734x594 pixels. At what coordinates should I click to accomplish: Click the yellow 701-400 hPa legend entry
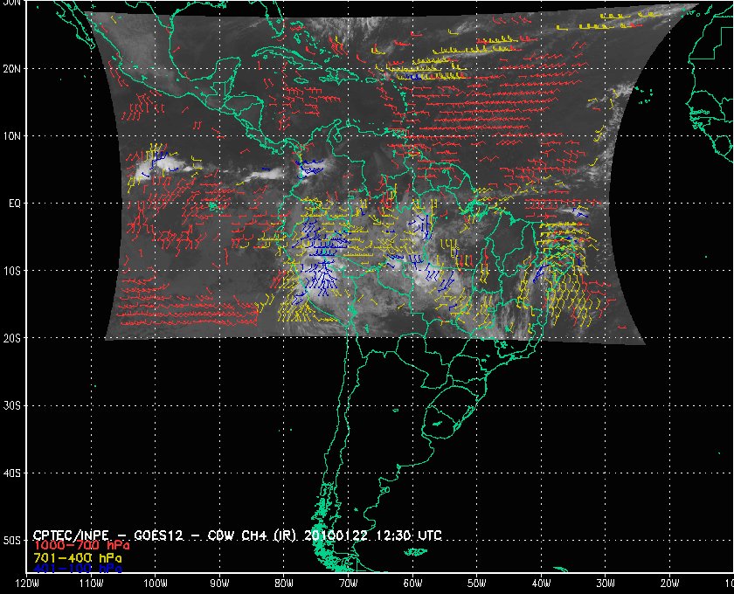click(x=78, y=558)
